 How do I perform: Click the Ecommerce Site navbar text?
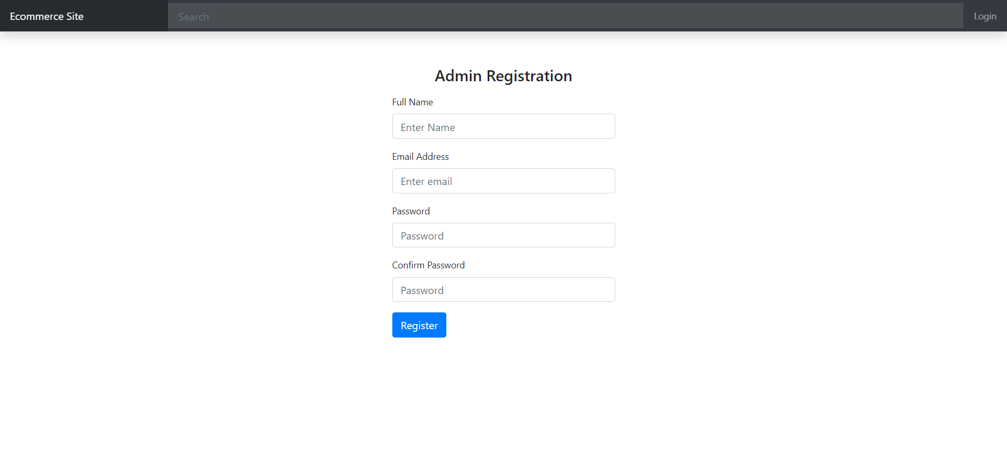[x=47, y=16]
